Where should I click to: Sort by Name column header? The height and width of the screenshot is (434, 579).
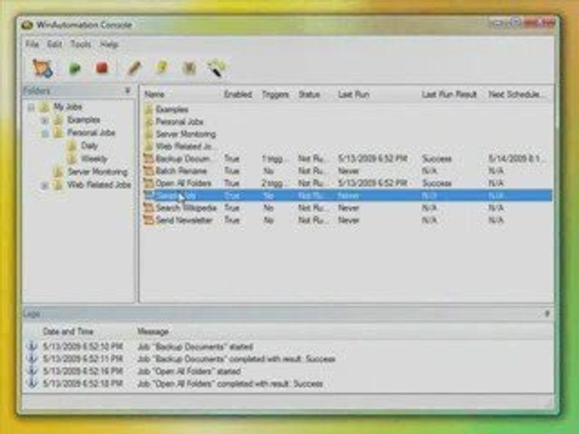point(154,95)
